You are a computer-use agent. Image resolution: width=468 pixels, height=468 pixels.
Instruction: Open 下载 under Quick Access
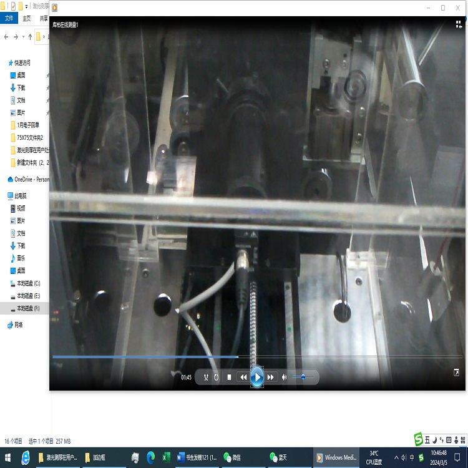point(21,88)
